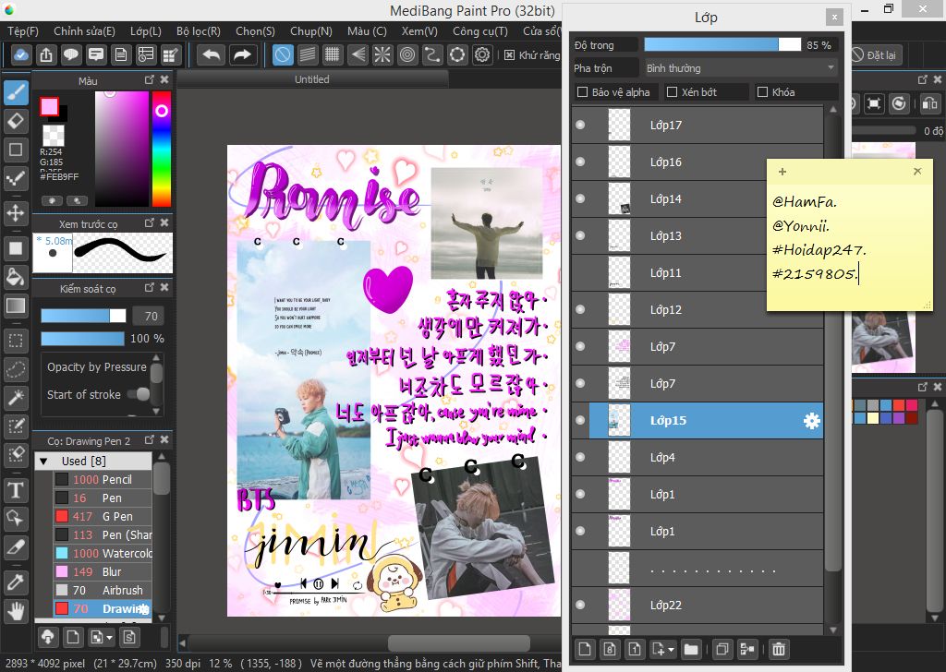Select the Text tool
The height and width of the screenshot is (672, 946).
(15, 489)
